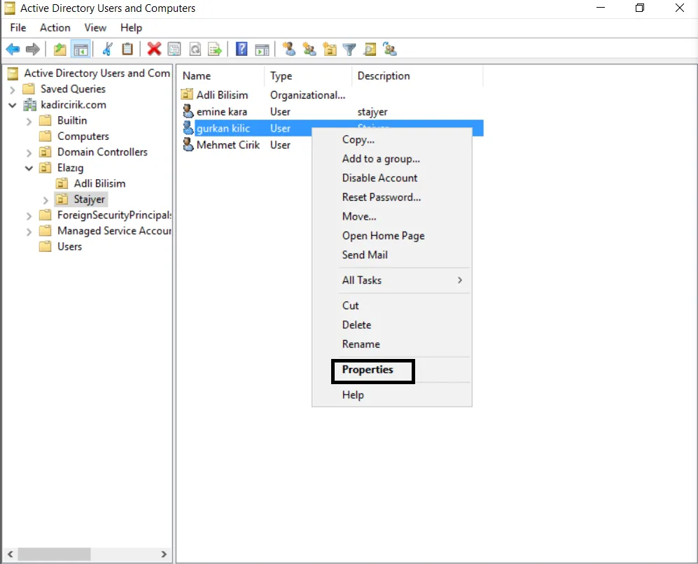Expand the Domain Controllers node

coord(29,153)
